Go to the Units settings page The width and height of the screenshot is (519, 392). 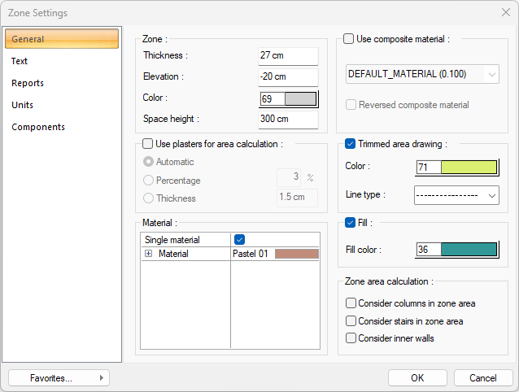coord(23,105)
